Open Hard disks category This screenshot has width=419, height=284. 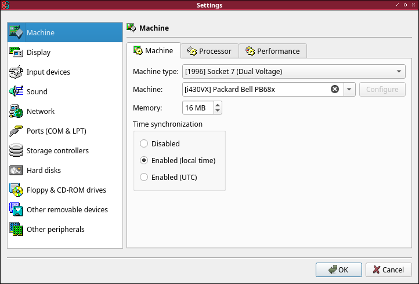click(65, 170)
